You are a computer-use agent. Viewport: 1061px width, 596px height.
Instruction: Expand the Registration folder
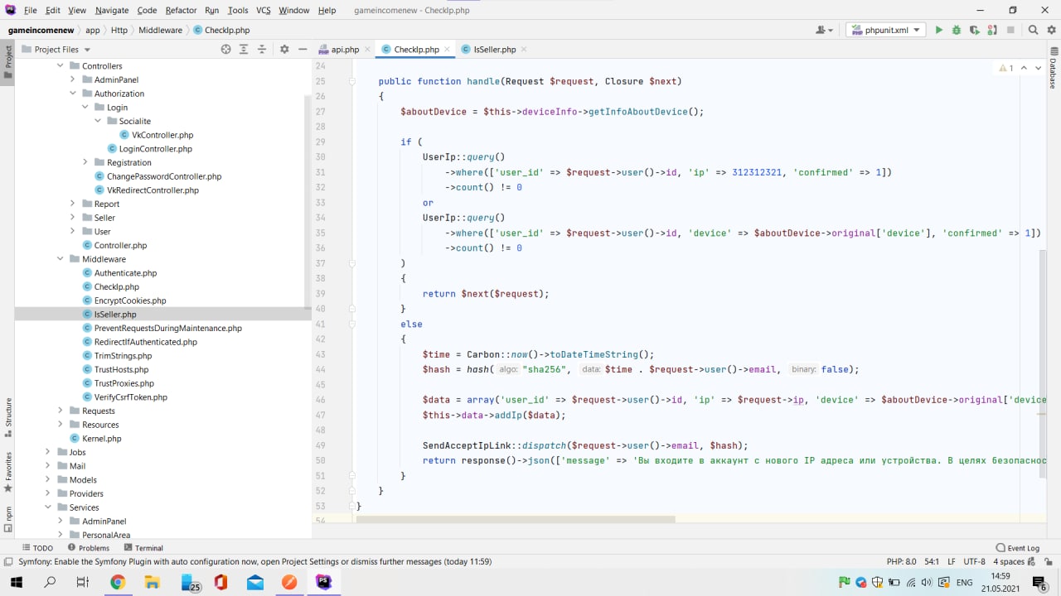[x=85, y=162]
